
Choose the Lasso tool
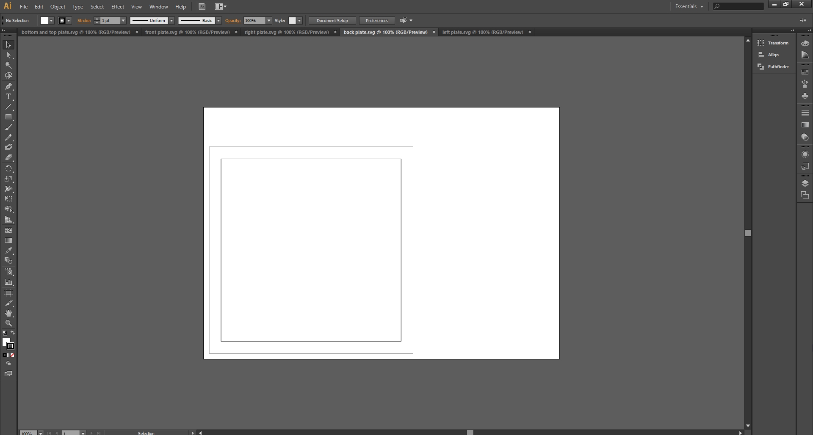point(8,76)
